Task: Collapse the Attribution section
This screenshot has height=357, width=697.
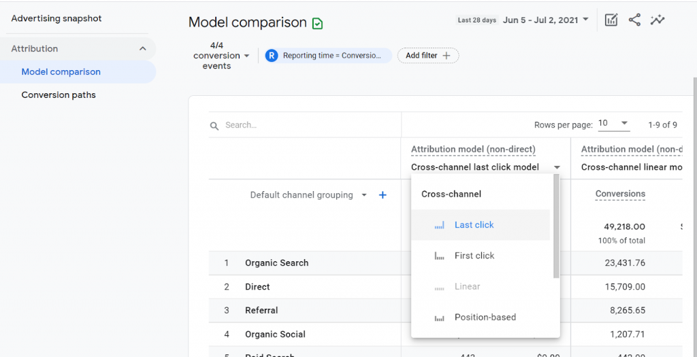Action: pyautogui.click(x=142, y=49)
